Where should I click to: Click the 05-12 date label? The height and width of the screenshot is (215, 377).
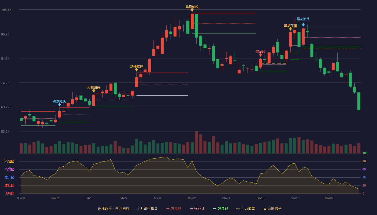(x=158, y=198)
